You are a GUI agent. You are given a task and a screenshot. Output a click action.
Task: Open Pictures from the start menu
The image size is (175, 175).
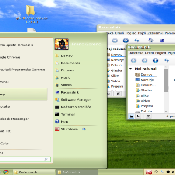point(65,70)
